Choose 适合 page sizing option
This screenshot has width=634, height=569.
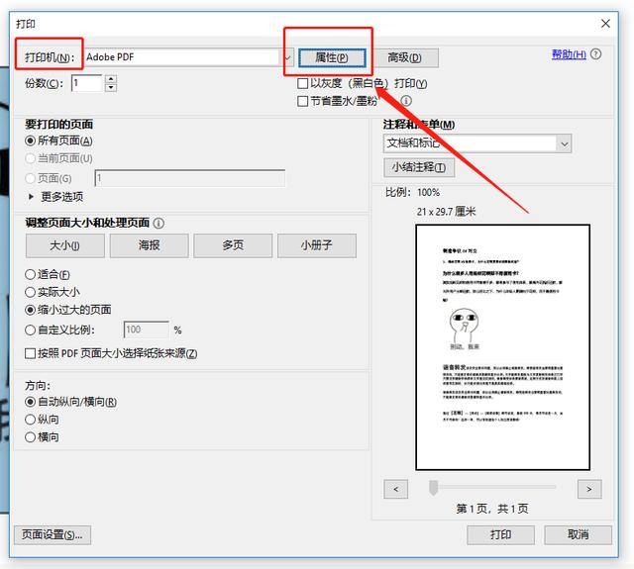click(x=30, y=275)
